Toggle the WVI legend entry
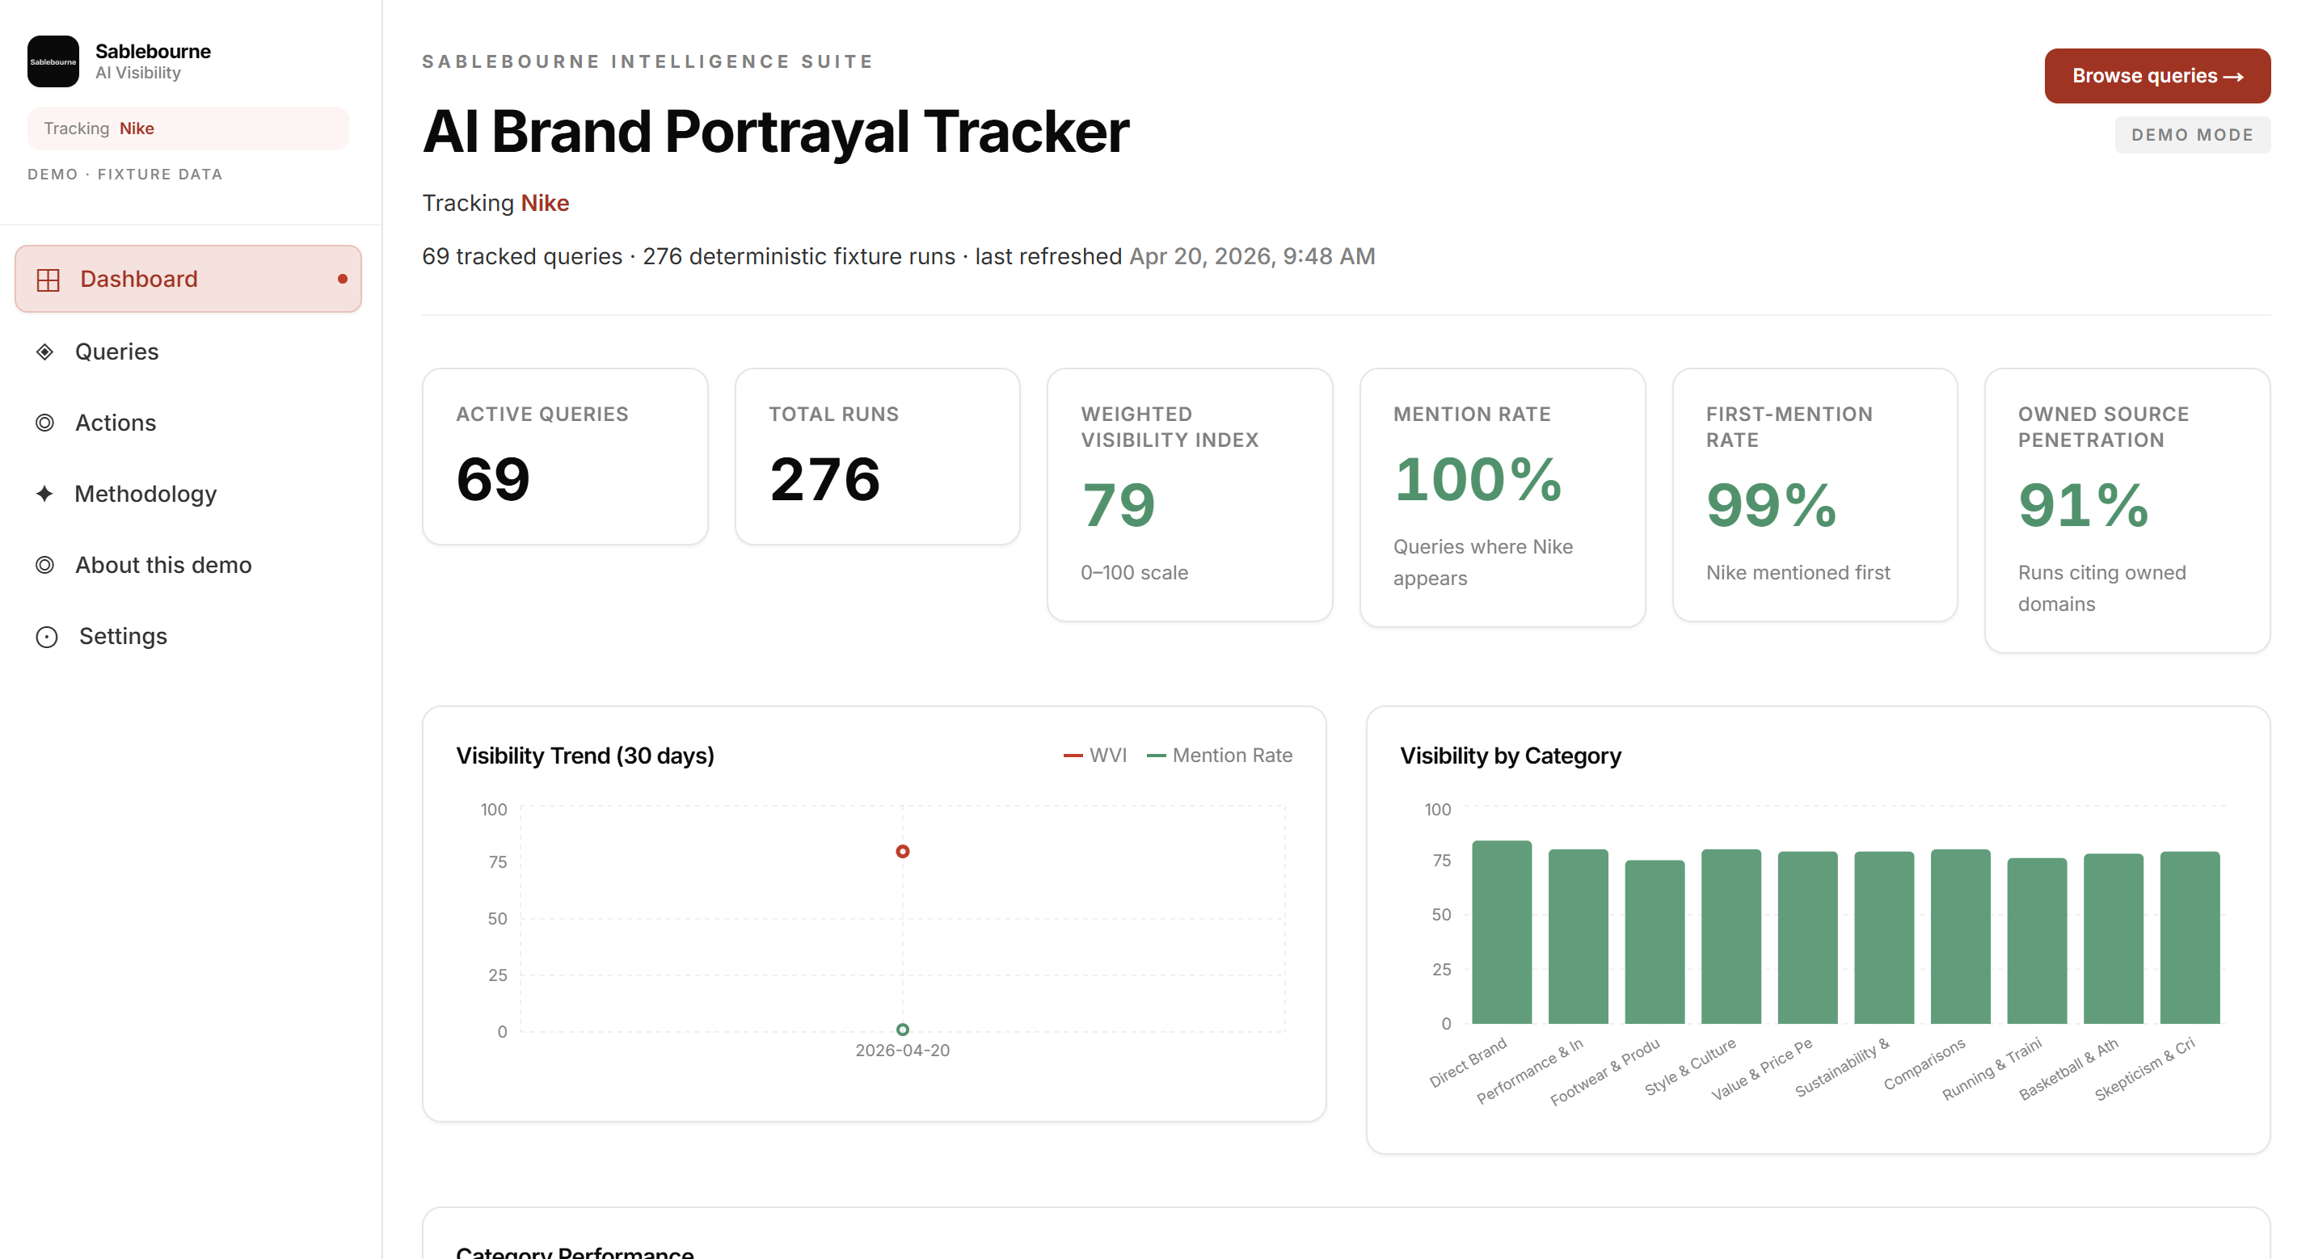 1095,755
